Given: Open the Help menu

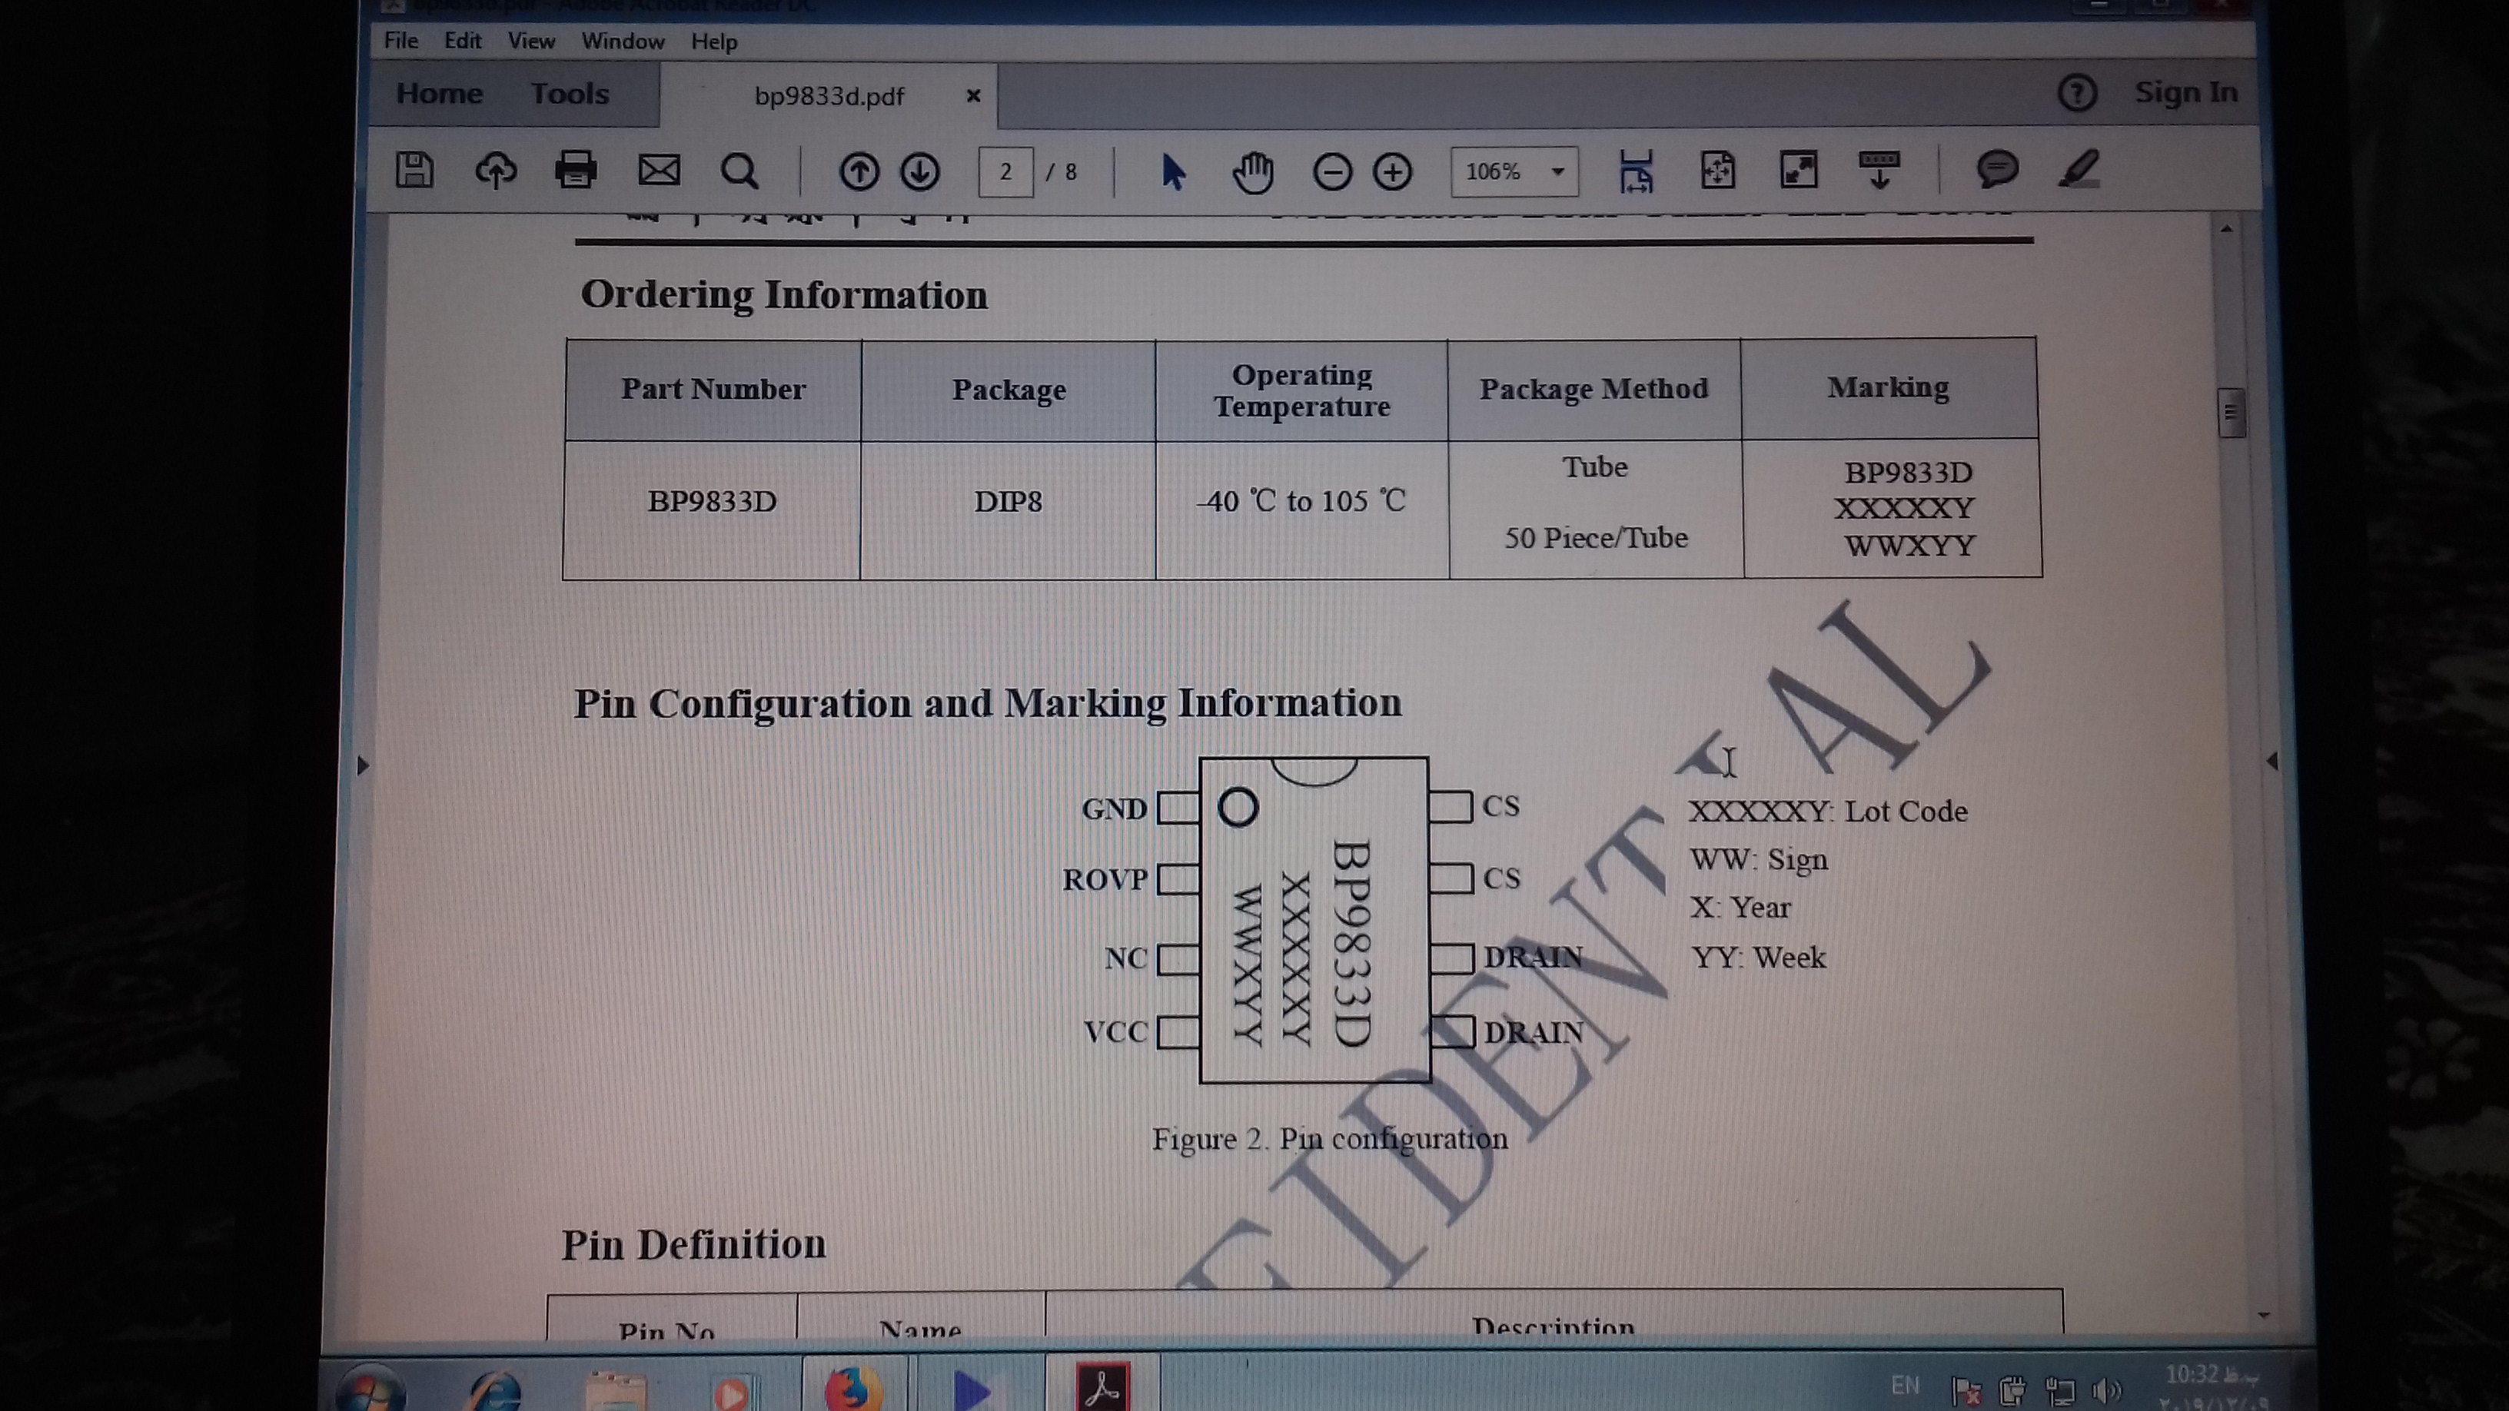Looking at the screenshot, I should (x=714, y=41).
